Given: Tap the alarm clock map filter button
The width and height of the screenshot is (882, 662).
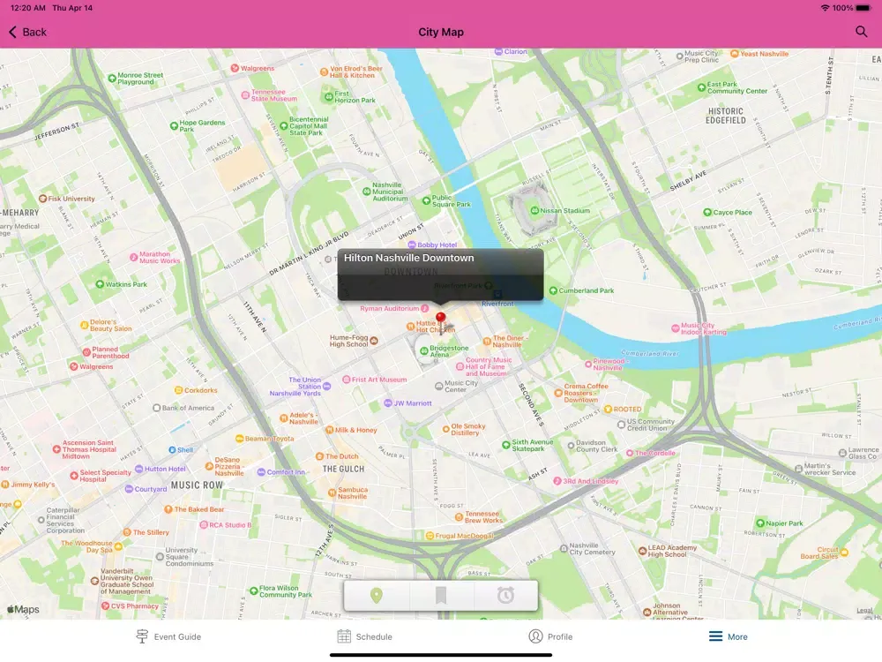Looking at the screenshot, I should (505, 595).
